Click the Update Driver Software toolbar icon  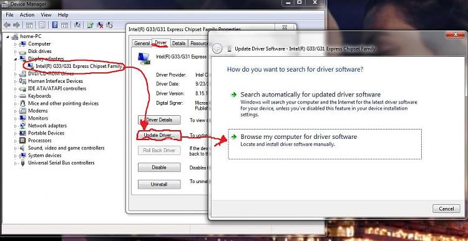[x=90, y=25]
